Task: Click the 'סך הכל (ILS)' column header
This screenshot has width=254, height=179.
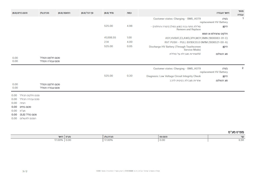Action: 87,13
